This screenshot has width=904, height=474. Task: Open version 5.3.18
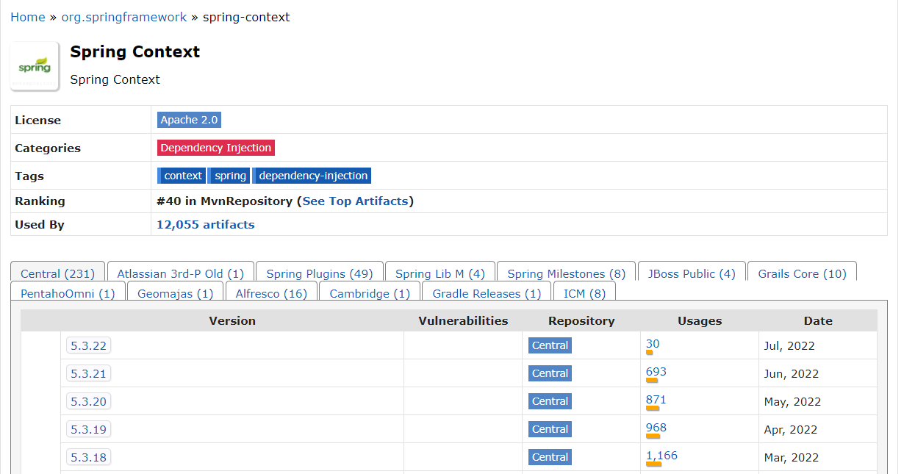(88, 457)
